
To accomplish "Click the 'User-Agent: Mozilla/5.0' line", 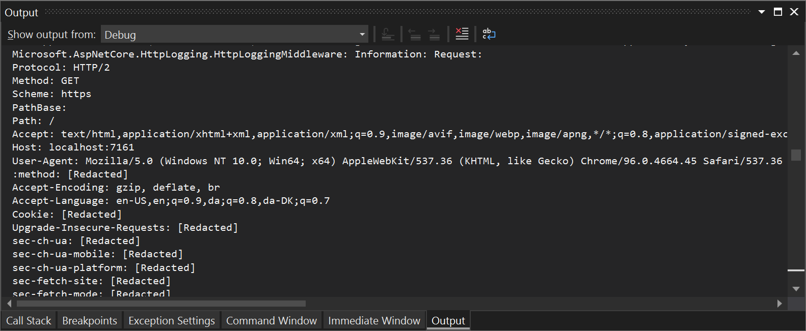I will point(397,161).
